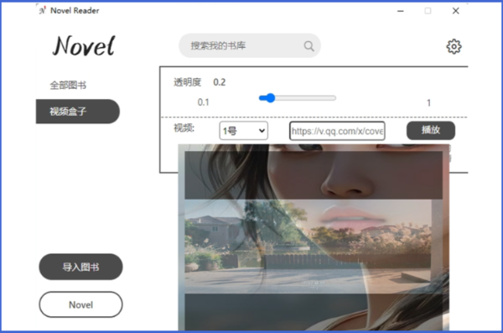
Task: Click the 播放 button
Action: click(x=431, y=130)
